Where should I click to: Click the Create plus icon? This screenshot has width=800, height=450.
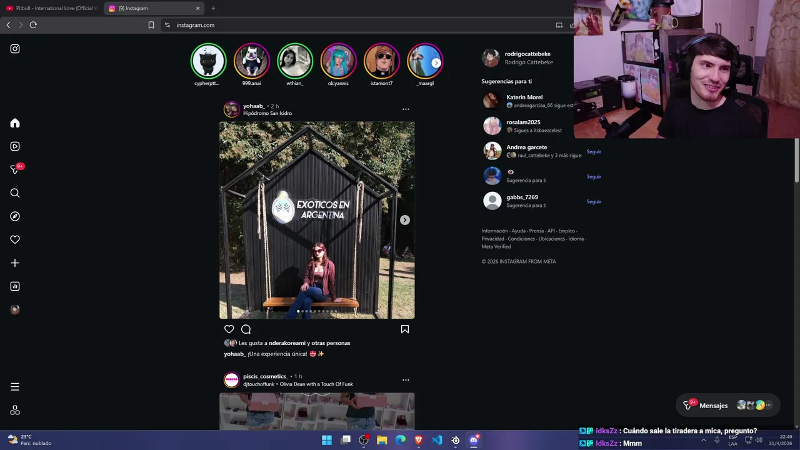click(x=15, y=263)
